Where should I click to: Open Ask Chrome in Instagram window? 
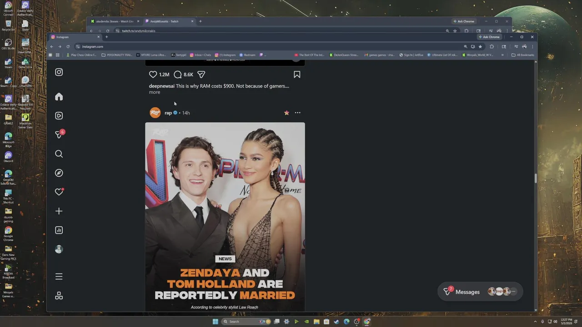pos(489,37)
